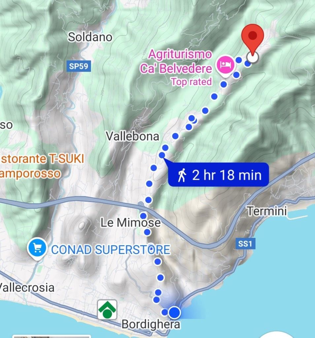Select the SS1 road shield

245,244
